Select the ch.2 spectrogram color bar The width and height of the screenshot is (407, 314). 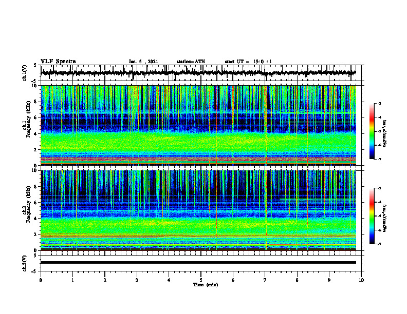(x=372, y=216)
